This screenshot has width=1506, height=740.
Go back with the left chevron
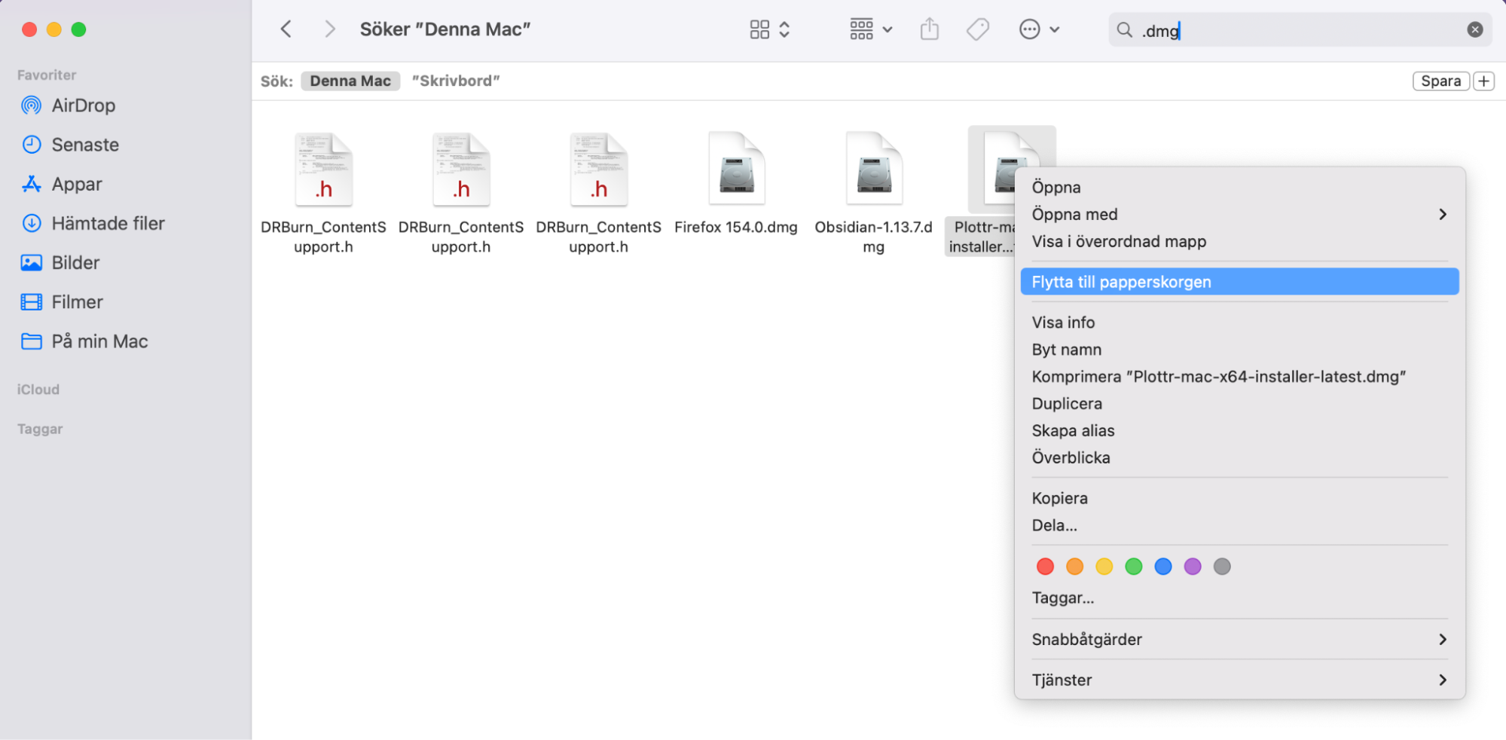coord(286,29)
